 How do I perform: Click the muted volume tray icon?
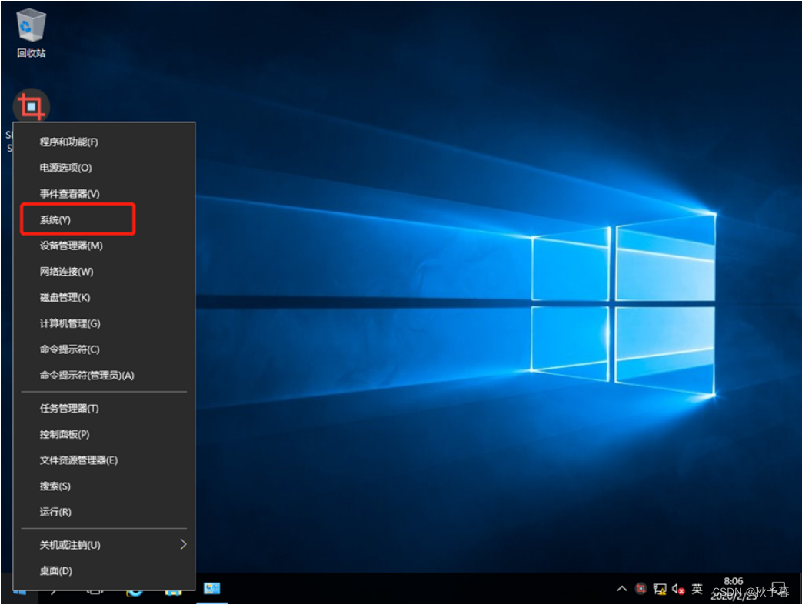[x=678, y=589]
